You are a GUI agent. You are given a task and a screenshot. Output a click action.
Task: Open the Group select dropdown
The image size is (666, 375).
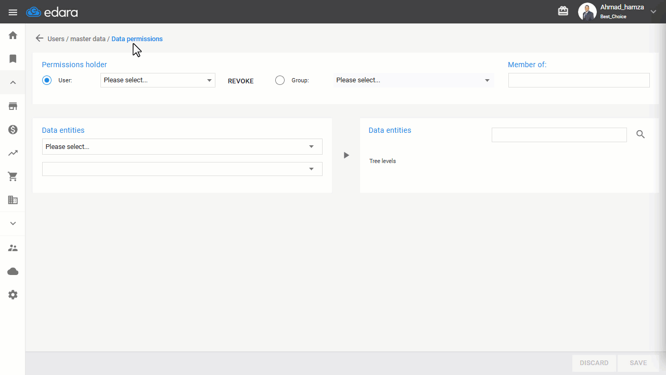[413, 80]
